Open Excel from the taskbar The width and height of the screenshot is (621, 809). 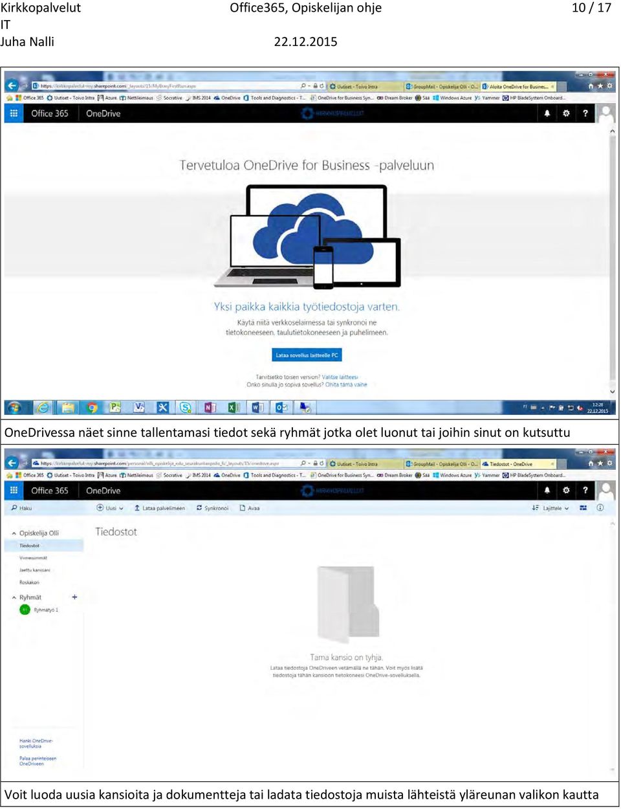point(234,407)
